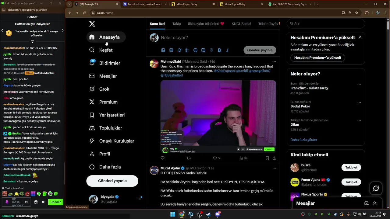This screenshot has width=390, height=219.
Task: Open the donate.bynogame.com link in chat
Action: click(28, 142)
